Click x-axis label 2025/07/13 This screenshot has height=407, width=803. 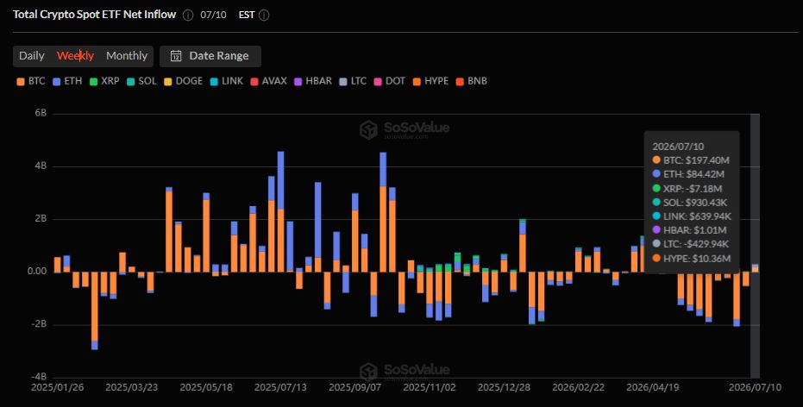(280, 387)
